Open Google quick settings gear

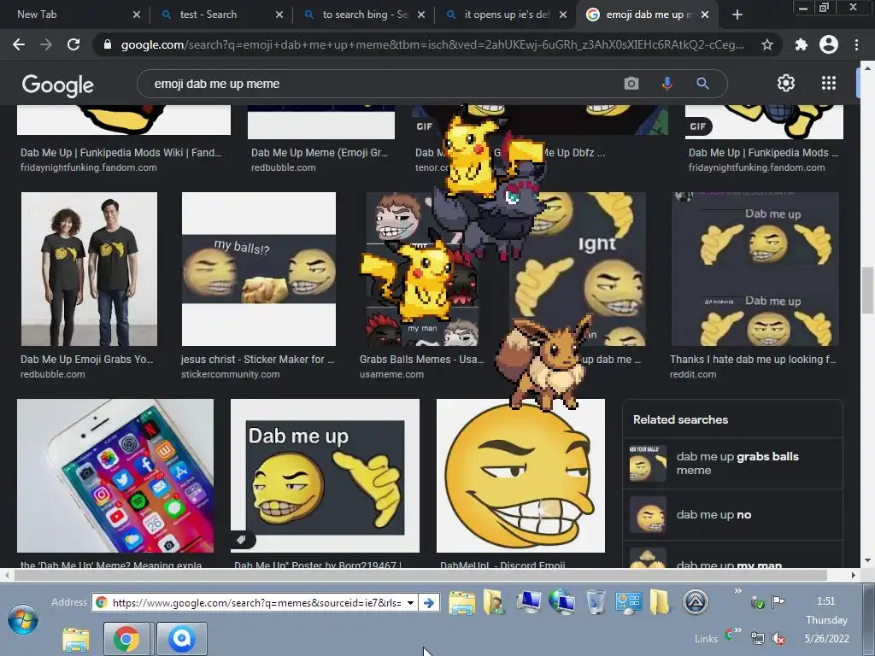(x=786, y=83)
